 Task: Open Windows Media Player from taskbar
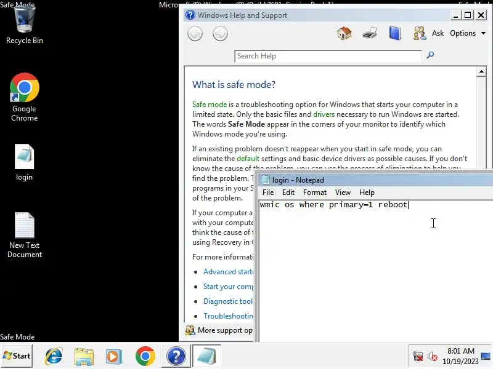click(114, 356)
